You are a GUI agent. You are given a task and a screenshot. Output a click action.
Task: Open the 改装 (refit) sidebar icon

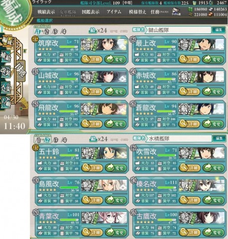pyautogui.click(x=5, y=72)
